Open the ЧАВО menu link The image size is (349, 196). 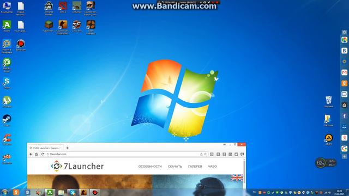[212, 167]
